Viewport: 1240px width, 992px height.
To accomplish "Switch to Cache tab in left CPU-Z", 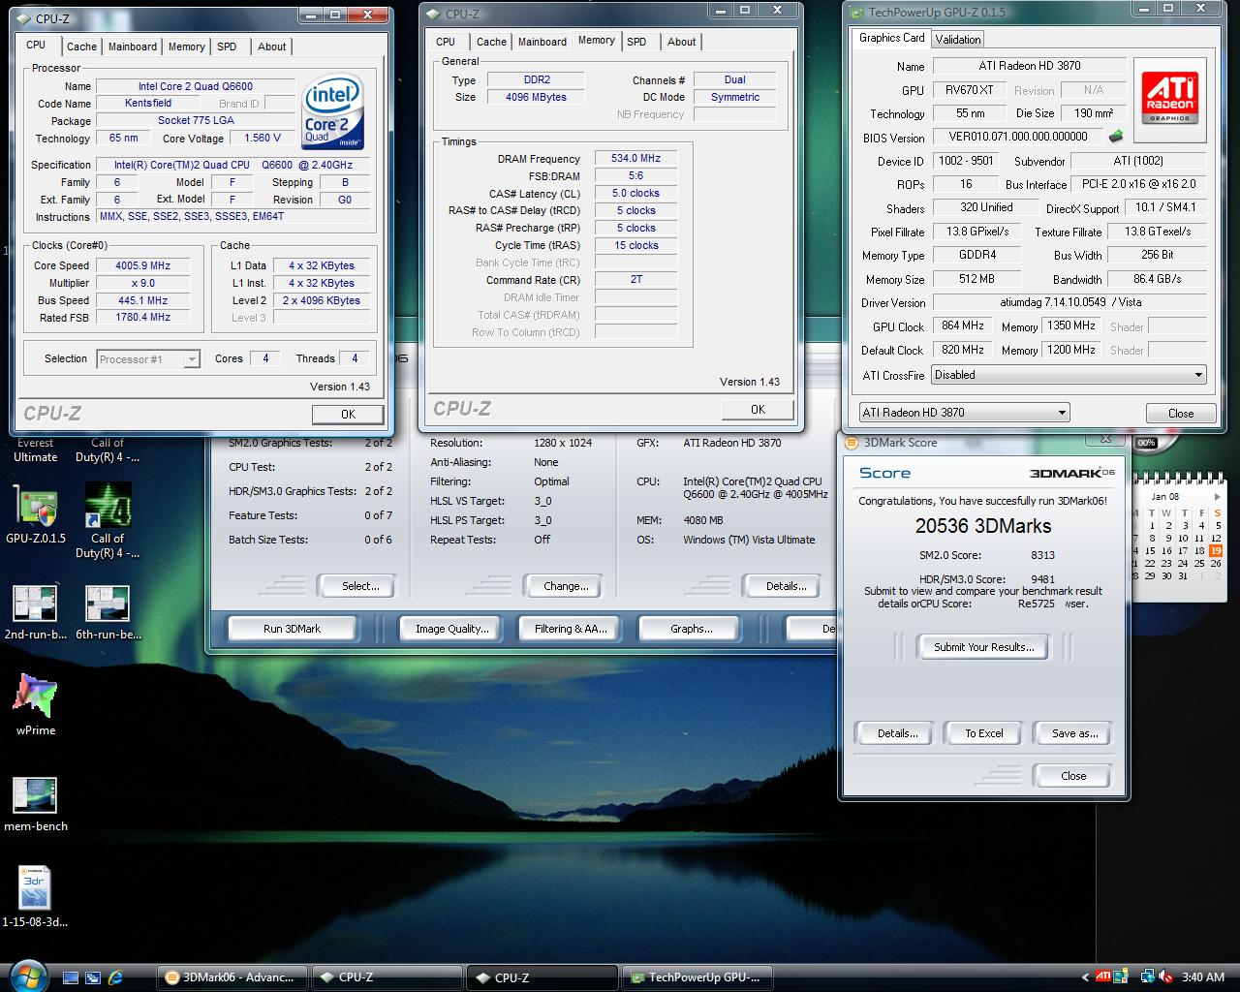I will (x=81, y=46).
